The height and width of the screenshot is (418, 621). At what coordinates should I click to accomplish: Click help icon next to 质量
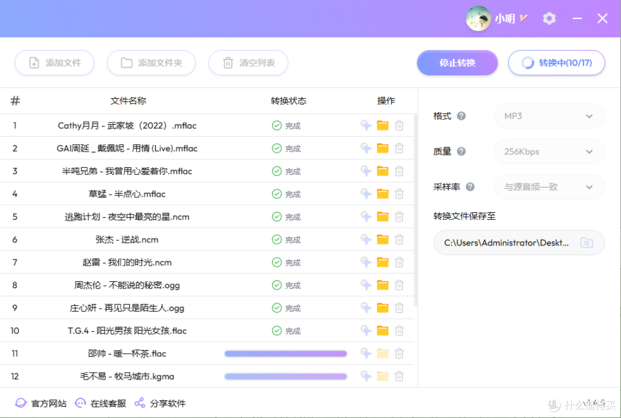pos(461,151)
